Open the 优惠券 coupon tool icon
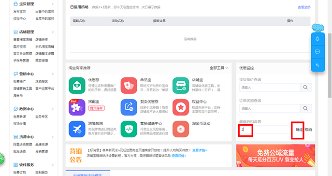 tap(77, 86)
